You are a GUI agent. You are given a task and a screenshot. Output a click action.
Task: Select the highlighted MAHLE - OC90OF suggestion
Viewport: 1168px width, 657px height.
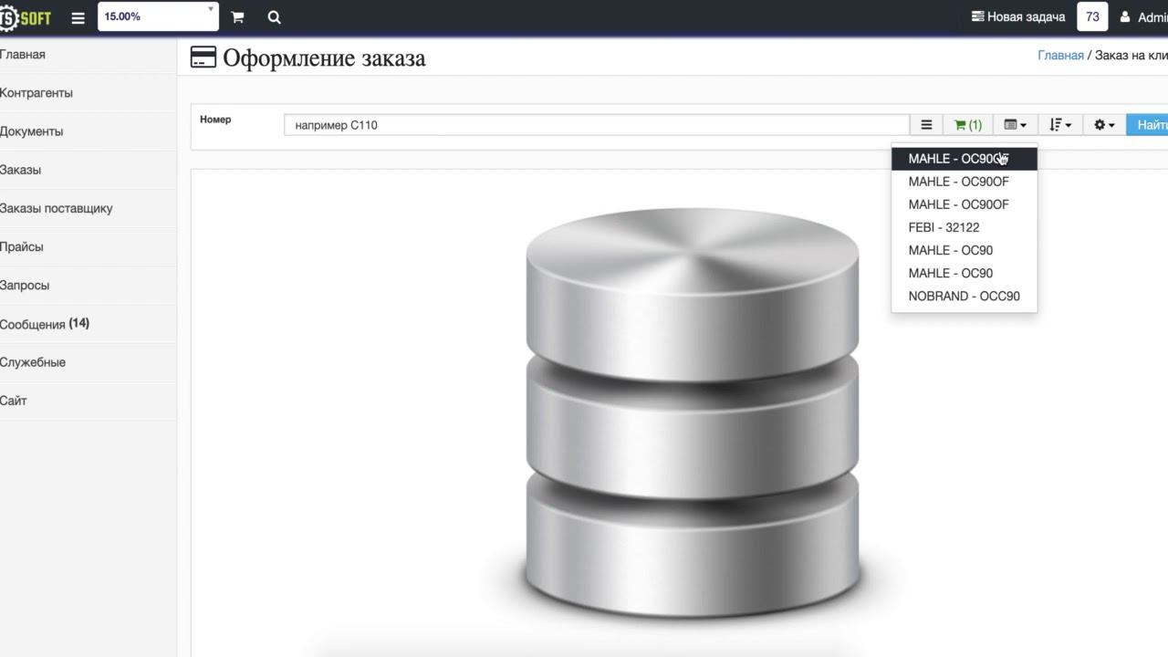pyautogui.click(x=965, y=159)
